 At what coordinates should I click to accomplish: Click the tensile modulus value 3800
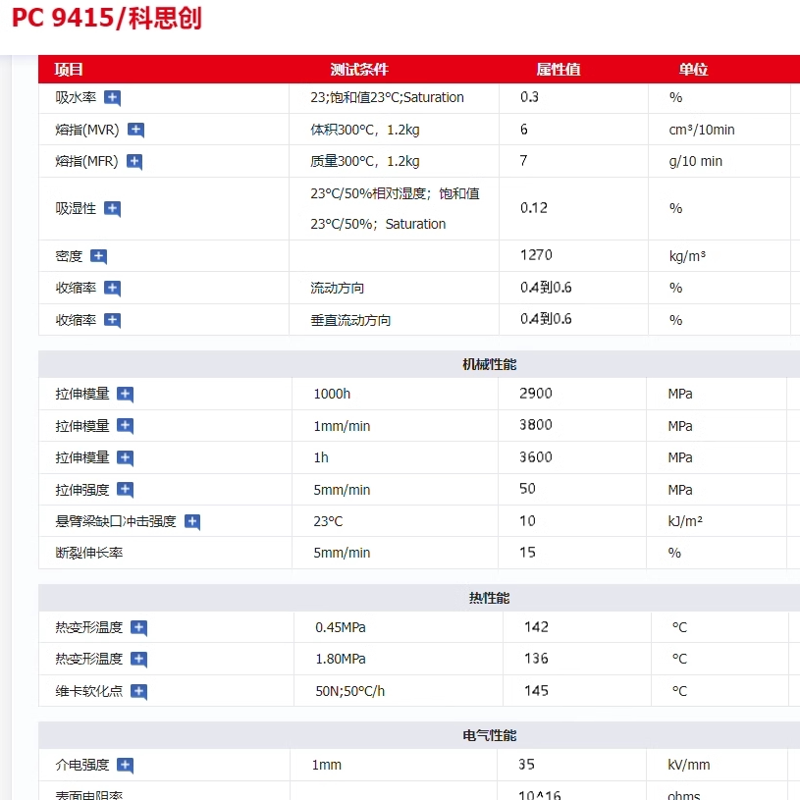536,425
